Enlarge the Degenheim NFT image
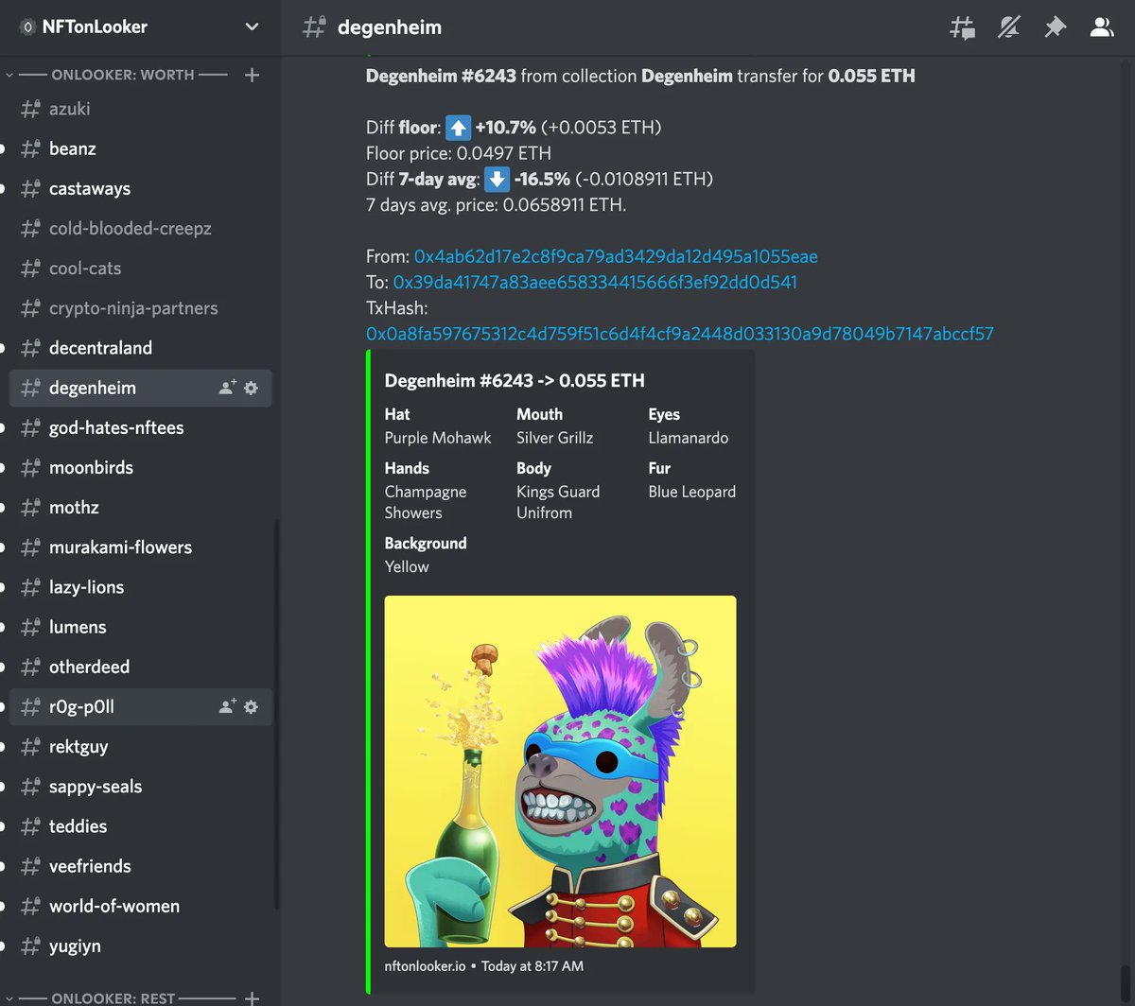This screenshot has width=1135, height=1006. tap(560, 772)
